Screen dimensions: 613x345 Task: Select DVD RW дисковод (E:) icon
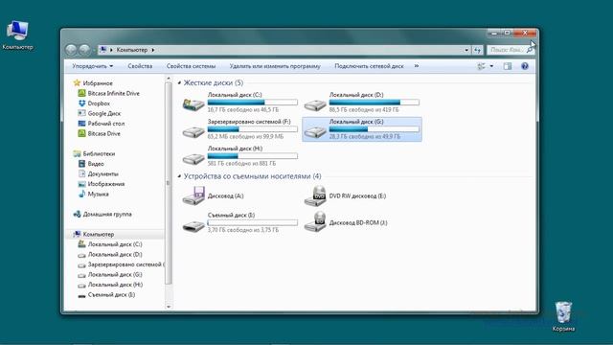pos(315,195)
